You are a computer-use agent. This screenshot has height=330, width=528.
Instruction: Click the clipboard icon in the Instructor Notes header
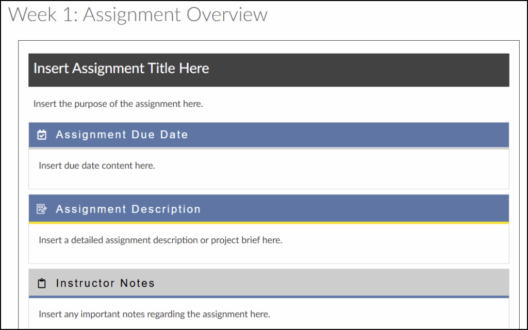41,283
